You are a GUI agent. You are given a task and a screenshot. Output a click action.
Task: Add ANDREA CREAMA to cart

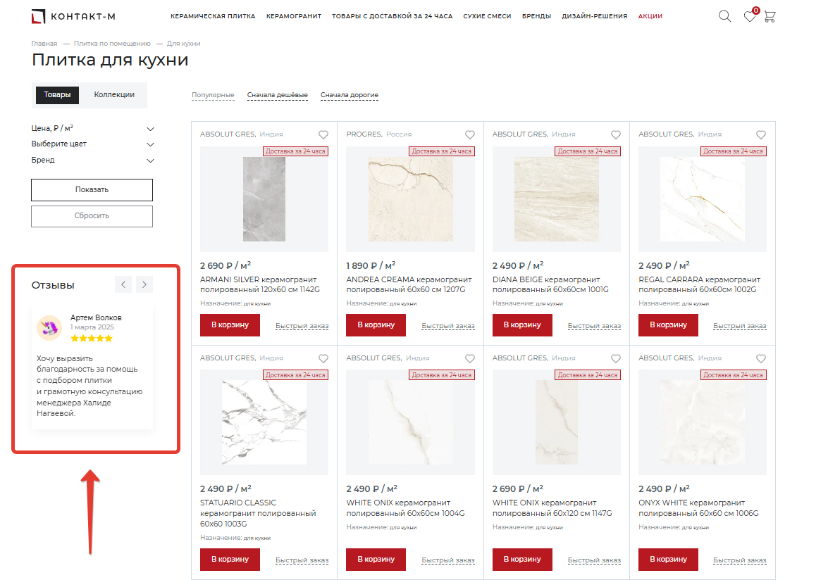[376, 324]
